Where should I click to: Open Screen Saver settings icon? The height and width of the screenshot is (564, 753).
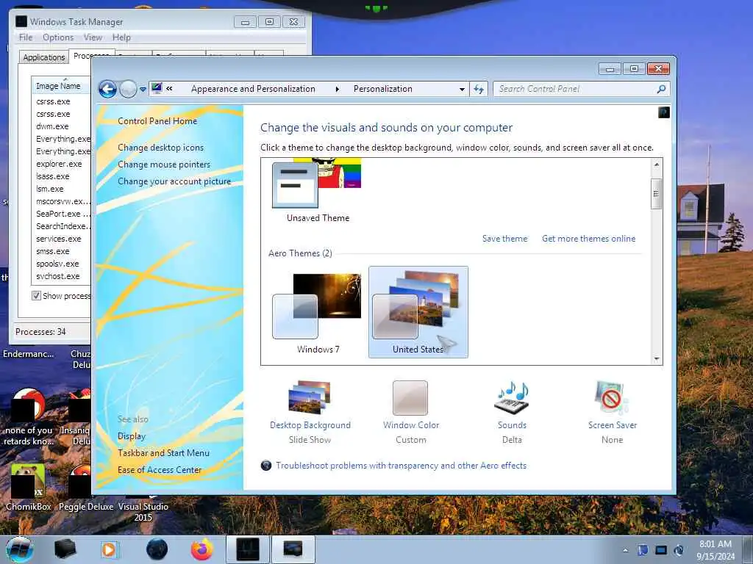pos(611,397)
